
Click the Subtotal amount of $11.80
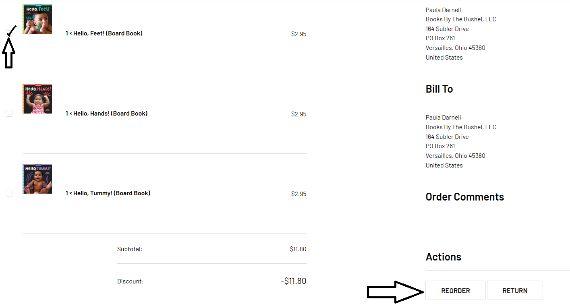(x=298, y=249)
